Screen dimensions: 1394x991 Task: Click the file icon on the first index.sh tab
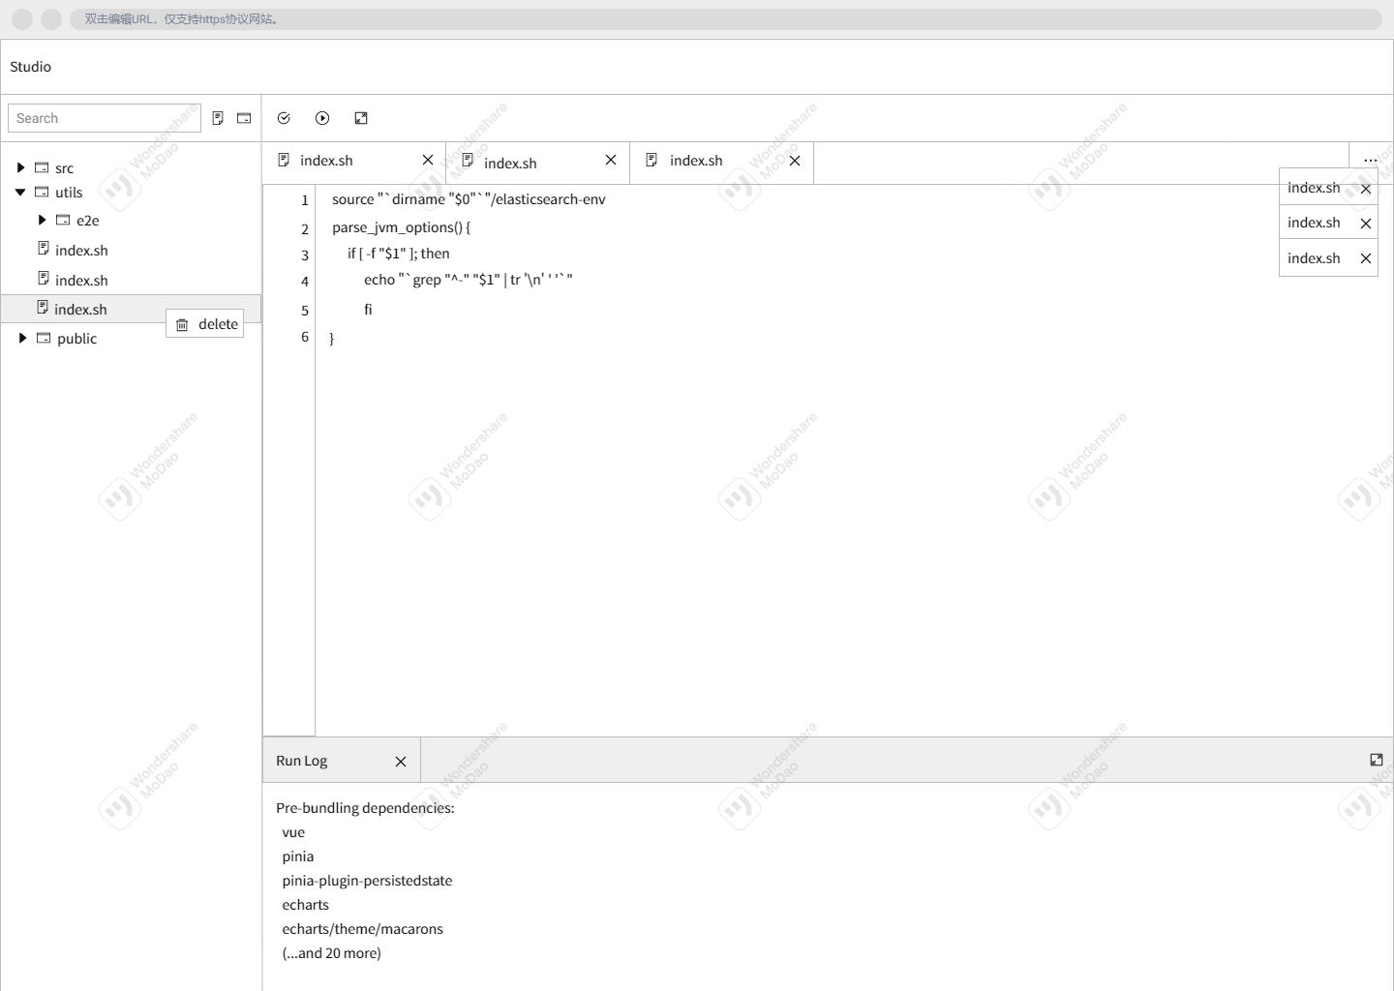point(284,159)
